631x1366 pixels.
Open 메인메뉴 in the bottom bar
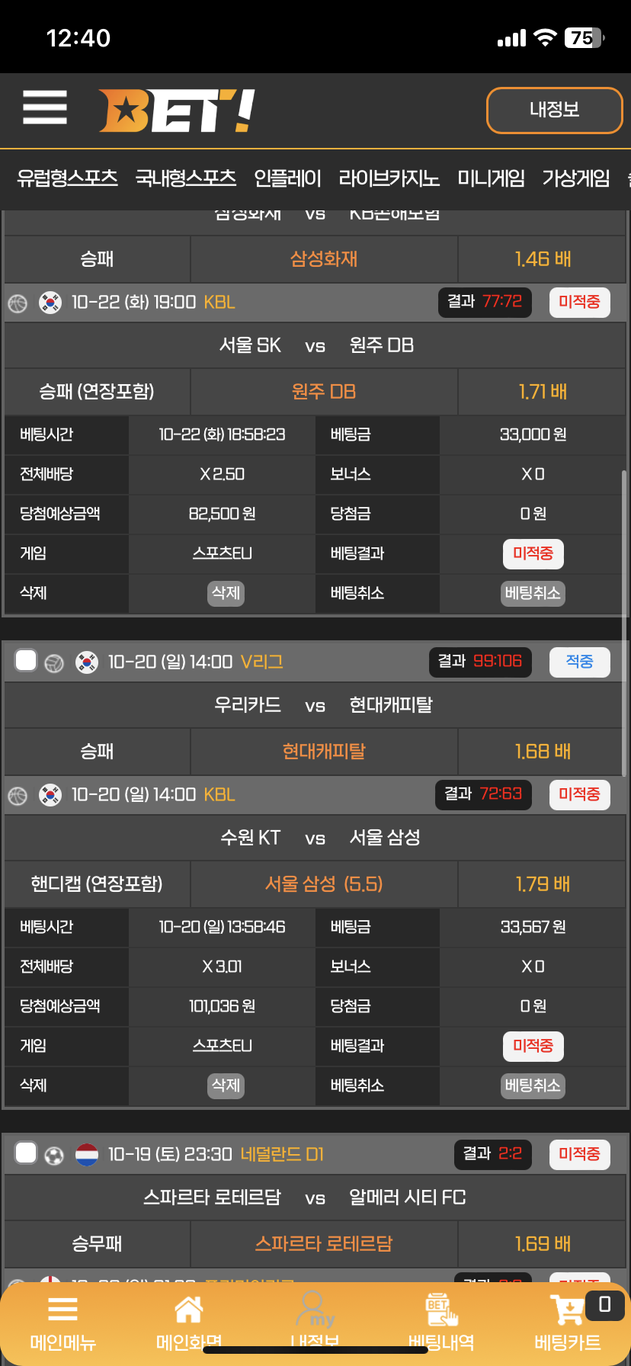click(62, 1324)
